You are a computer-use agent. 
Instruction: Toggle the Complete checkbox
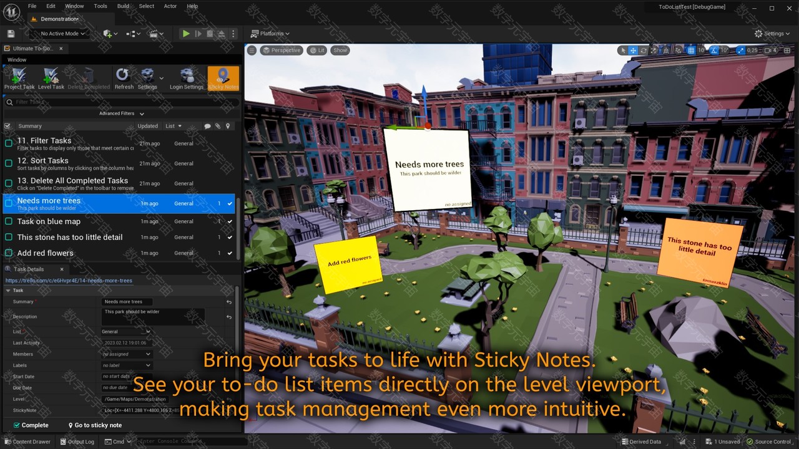point(17,425)
